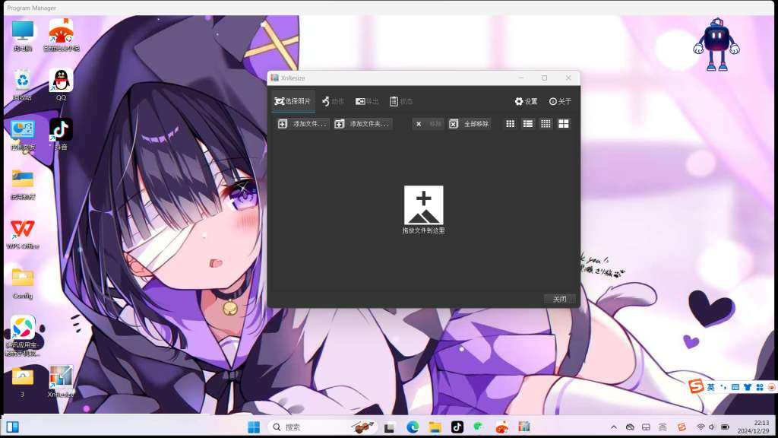Open File Explorer from taskbar

click(435, 427)
